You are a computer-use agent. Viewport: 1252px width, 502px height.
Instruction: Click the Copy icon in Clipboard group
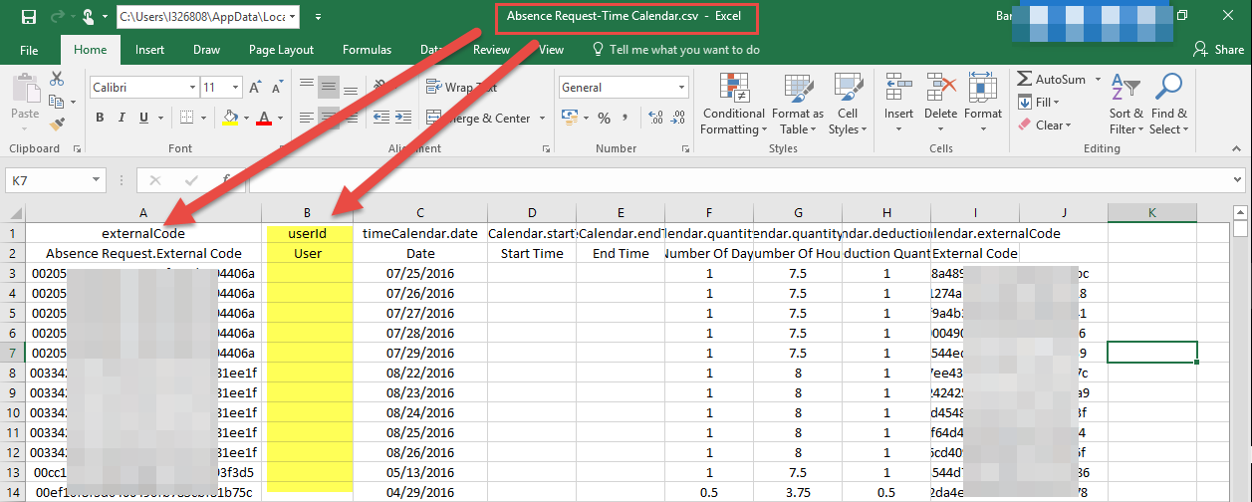[57, 102]
